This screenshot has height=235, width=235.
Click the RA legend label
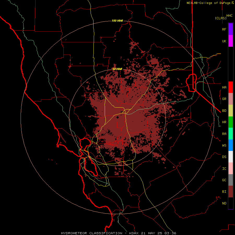click(x=224, y=134)
